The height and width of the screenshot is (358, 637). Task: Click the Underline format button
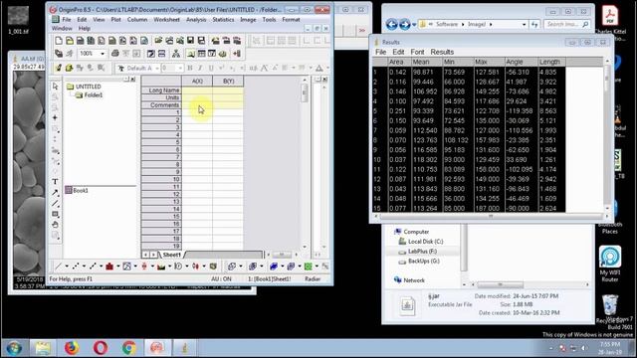pyautogui.click(x=211, y=68)
